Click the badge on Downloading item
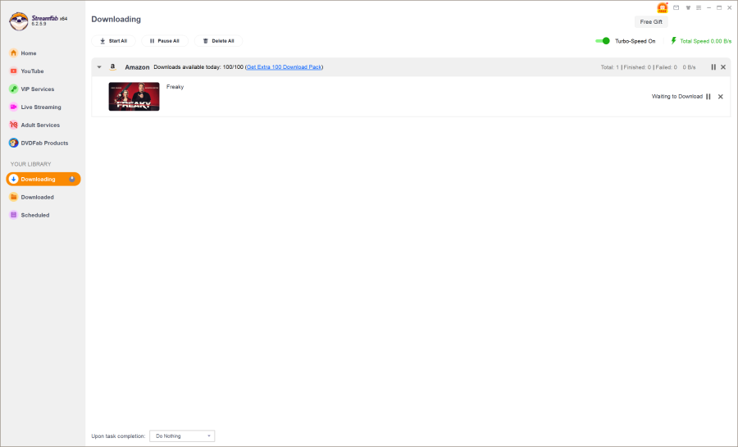The height and width of the screenshot is (447, 738). [72, 180]
